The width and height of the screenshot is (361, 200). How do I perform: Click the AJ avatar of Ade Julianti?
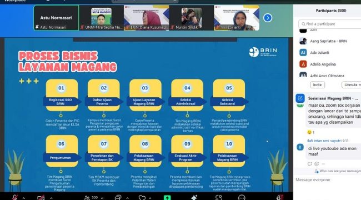pos(303,53)
